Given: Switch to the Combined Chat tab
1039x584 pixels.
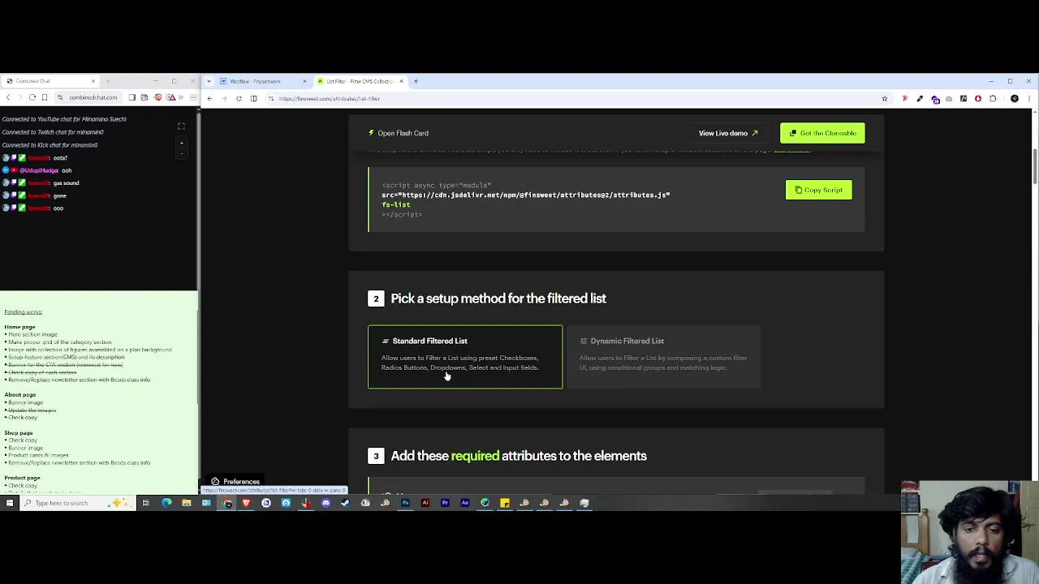Looking at the screenshot, I should [49, 81].
